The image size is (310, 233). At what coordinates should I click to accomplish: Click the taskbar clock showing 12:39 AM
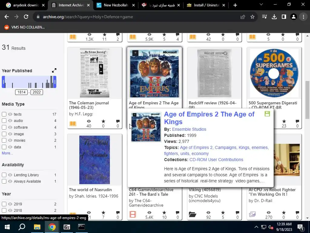284,227
